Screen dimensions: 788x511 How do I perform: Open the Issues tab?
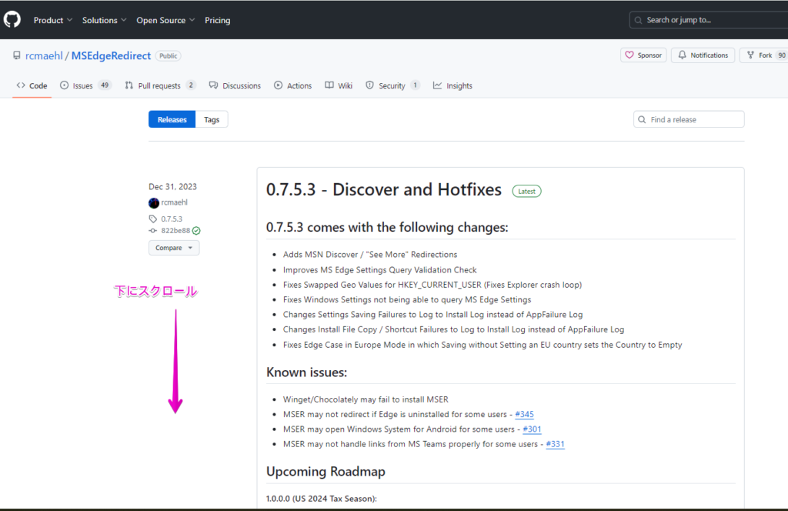[x=85, y=85]
